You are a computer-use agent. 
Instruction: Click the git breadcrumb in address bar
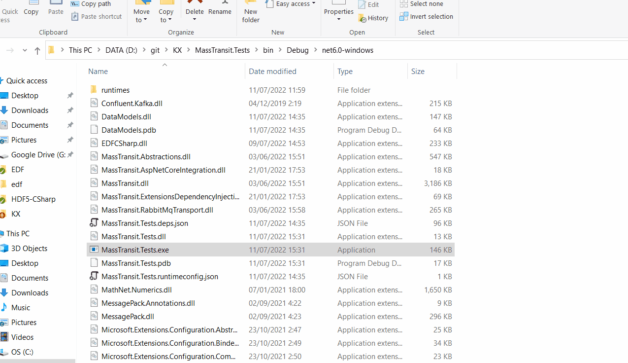[x=155, y=50]
